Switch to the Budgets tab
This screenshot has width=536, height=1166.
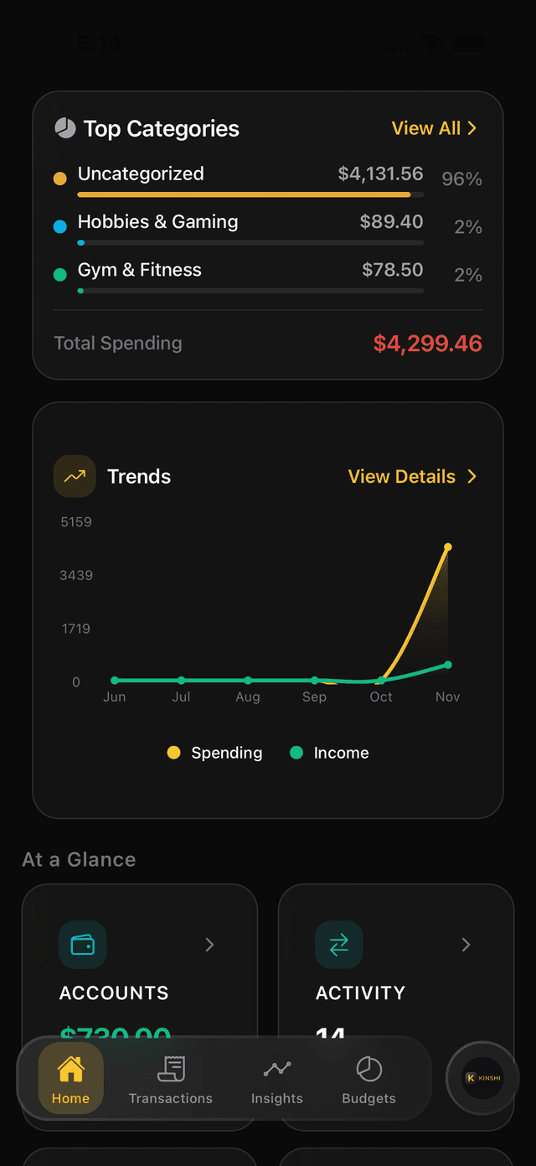[368, 1080]
